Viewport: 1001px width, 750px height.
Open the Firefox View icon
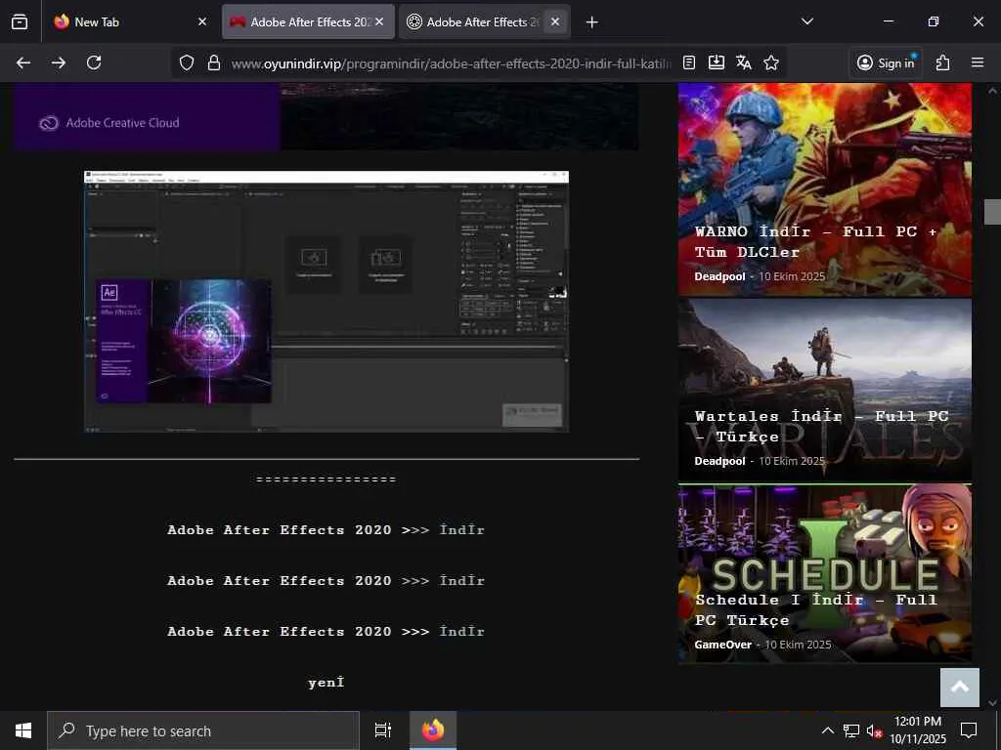coord(20,21)
